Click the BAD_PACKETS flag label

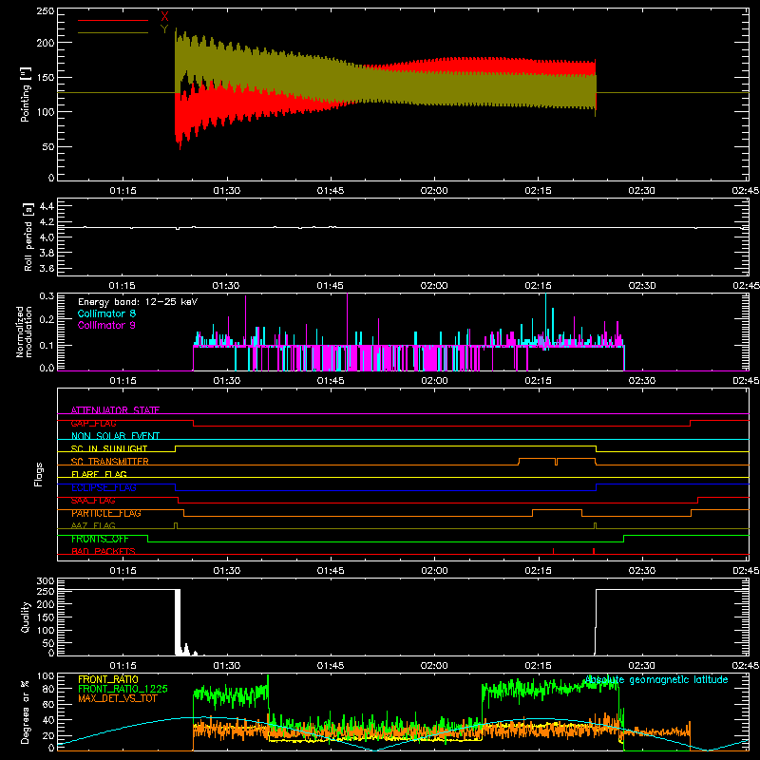104,551
